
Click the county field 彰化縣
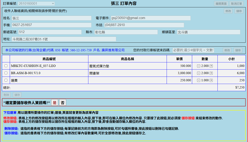pos(126,32)
